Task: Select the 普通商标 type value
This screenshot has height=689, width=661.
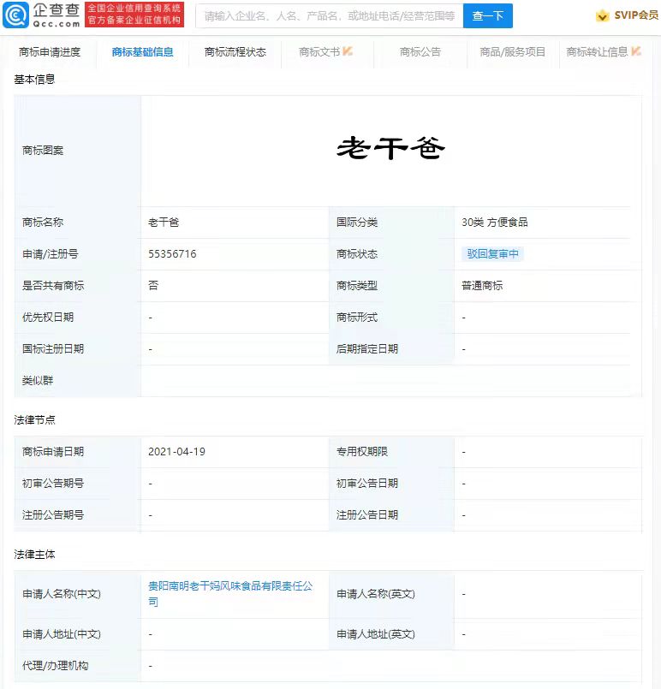Action: click(482, 286)
